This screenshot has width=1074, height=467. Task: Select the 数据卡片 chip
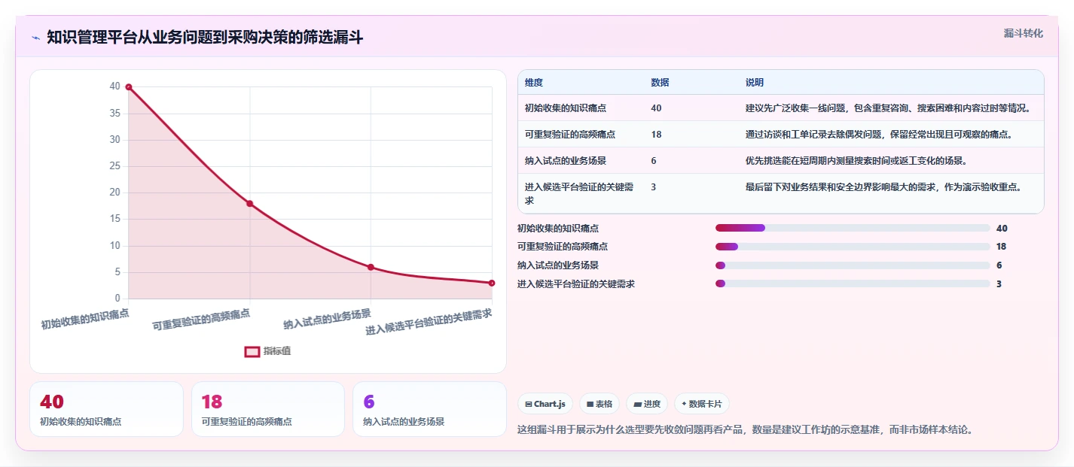[x=702, y=404]
